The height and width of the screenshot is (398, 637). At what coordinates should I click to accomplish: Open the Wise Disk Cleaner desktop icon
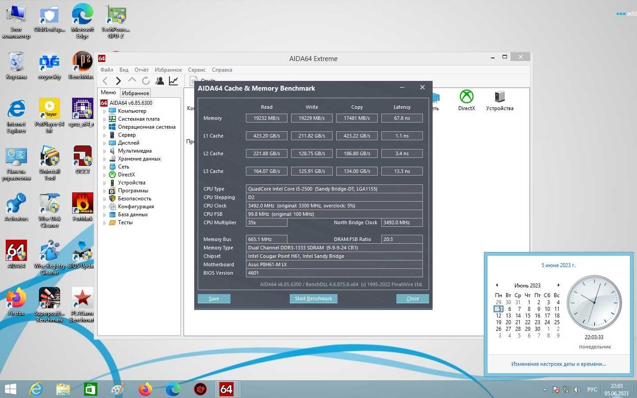click(x=49, y=210)
